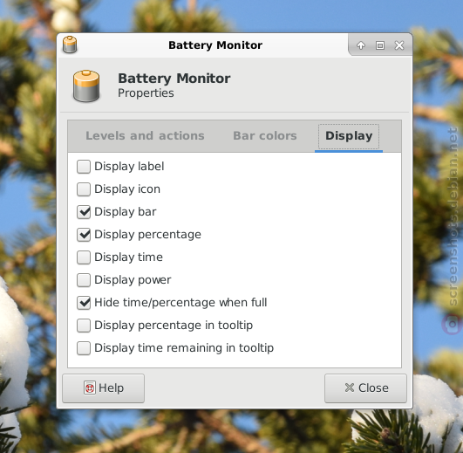Click the roll-up arrow window icon
The image size is (463, 453).
[x=360, y=45]
